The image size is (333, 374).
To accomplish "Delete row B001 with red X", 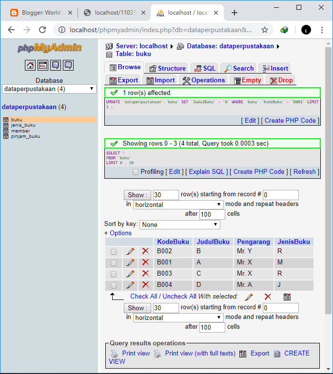I will [x=145, y=262].
